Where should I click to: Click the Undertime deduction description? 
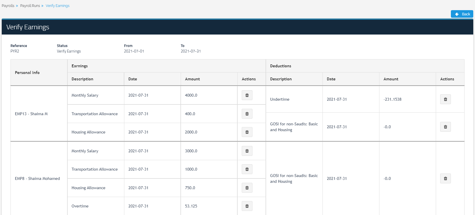click(280, 99)
